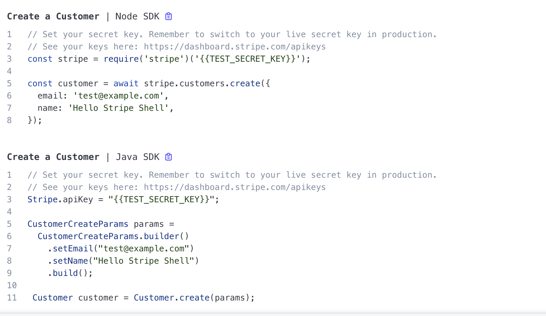546x316 pixels.
Task: Click the CustomerCreateParams.builder() call
Action: (113, 237)
